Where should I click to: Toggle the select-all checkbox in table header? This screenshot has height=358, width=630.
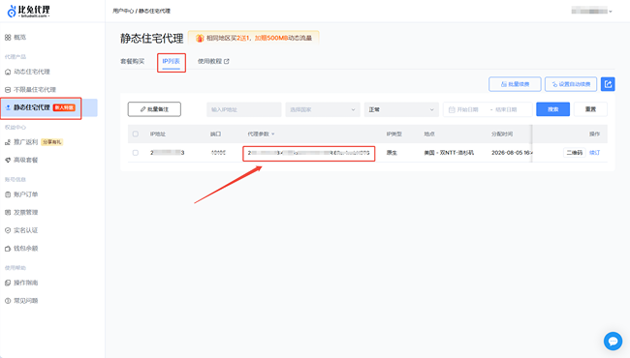point(136,134)
